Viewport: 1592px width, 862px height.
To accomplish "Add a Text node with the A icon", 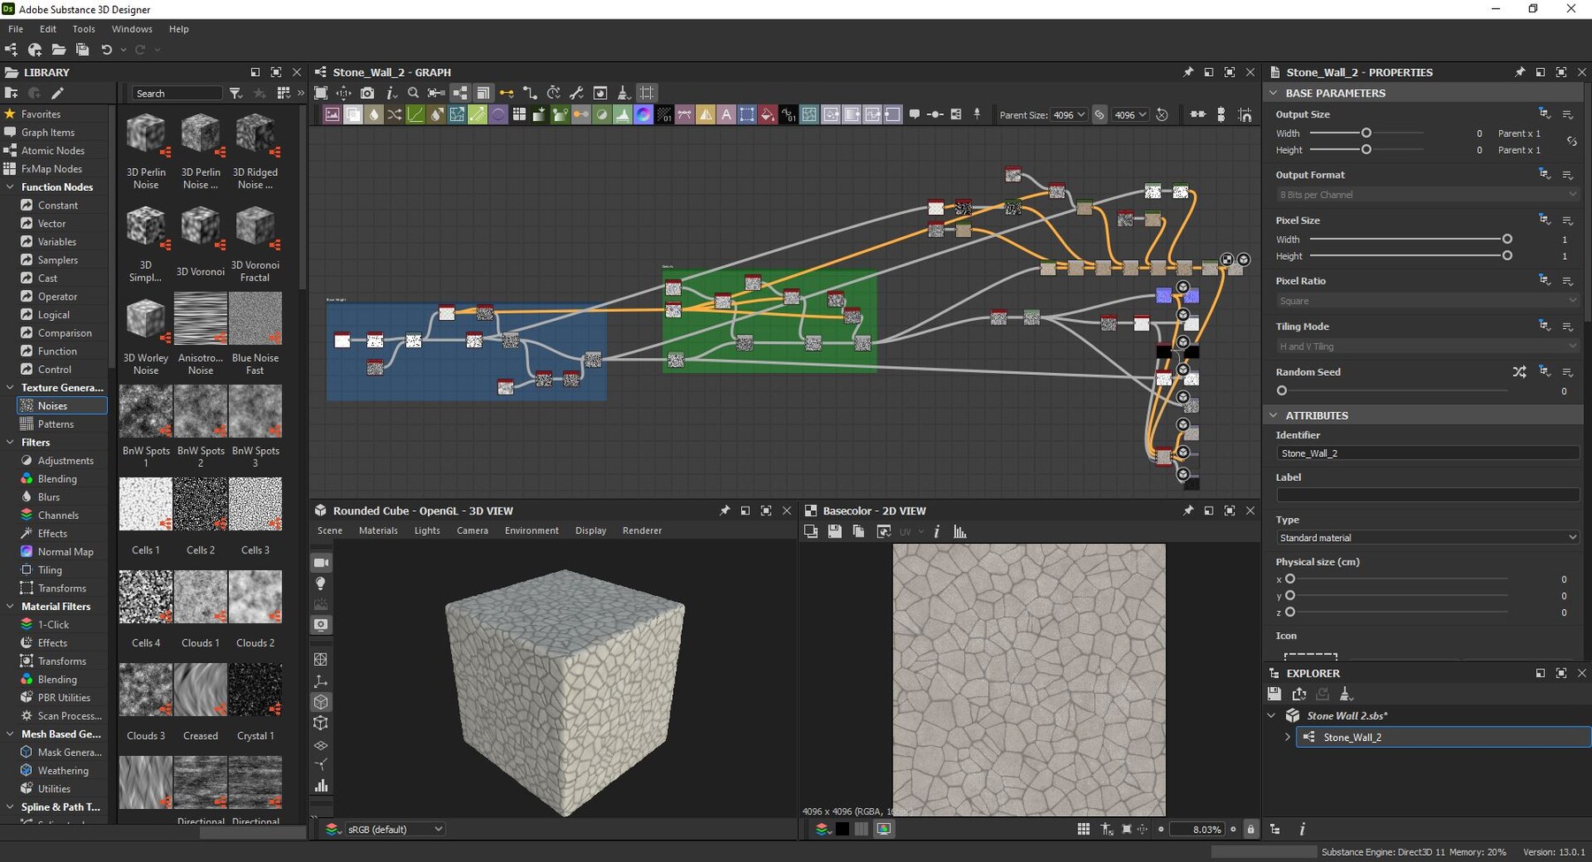I will tap(726, 114).
